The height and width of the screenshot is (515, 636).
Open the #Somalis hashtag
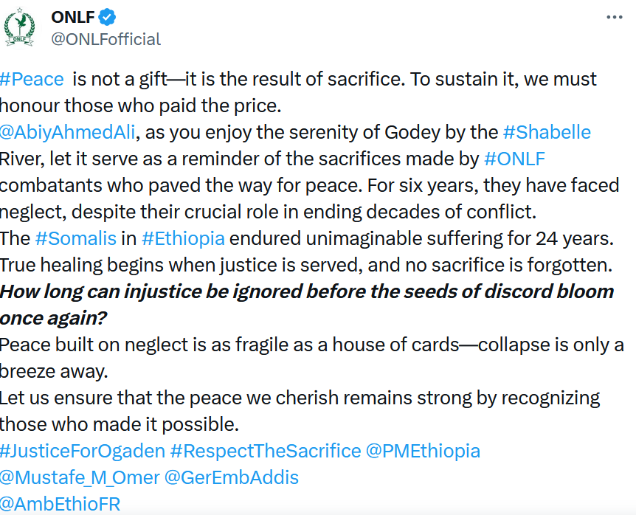(x=76, y=238)
